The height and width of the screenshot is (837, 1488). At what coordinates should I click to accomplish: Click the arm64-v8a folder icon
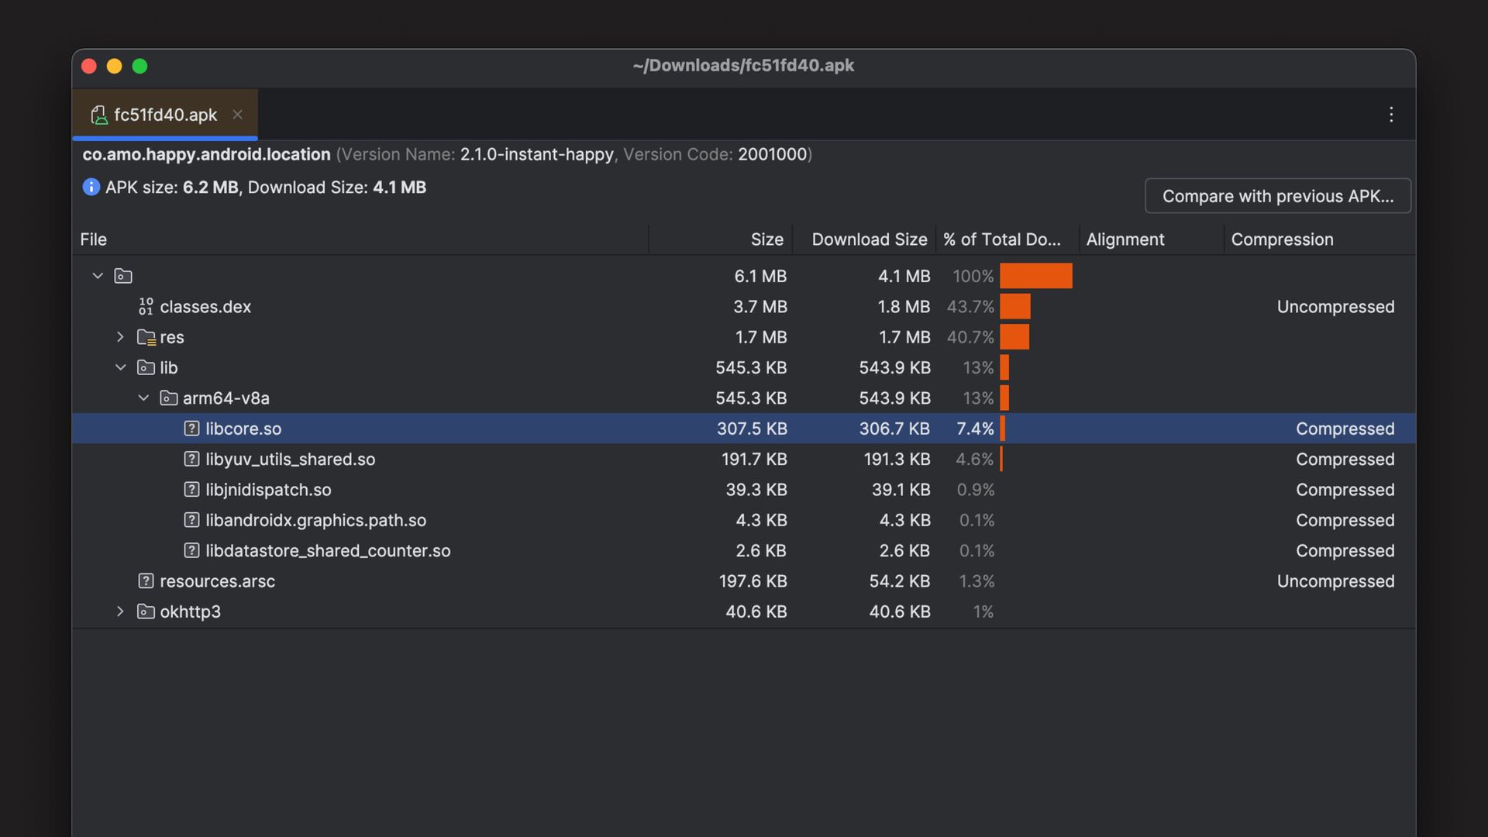[x=168, y=398]
